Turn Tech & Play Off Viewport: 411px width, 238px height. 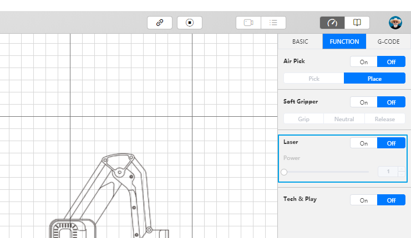tap(392, 200)
